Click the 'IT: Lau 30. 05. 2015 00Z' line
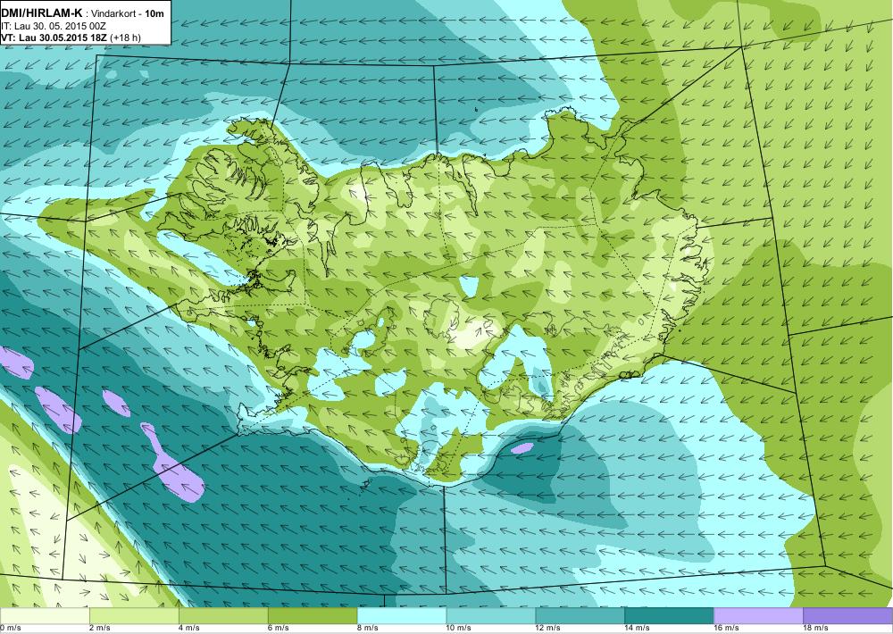The width and height of the screenshot is (893, 634). (54, 26)
